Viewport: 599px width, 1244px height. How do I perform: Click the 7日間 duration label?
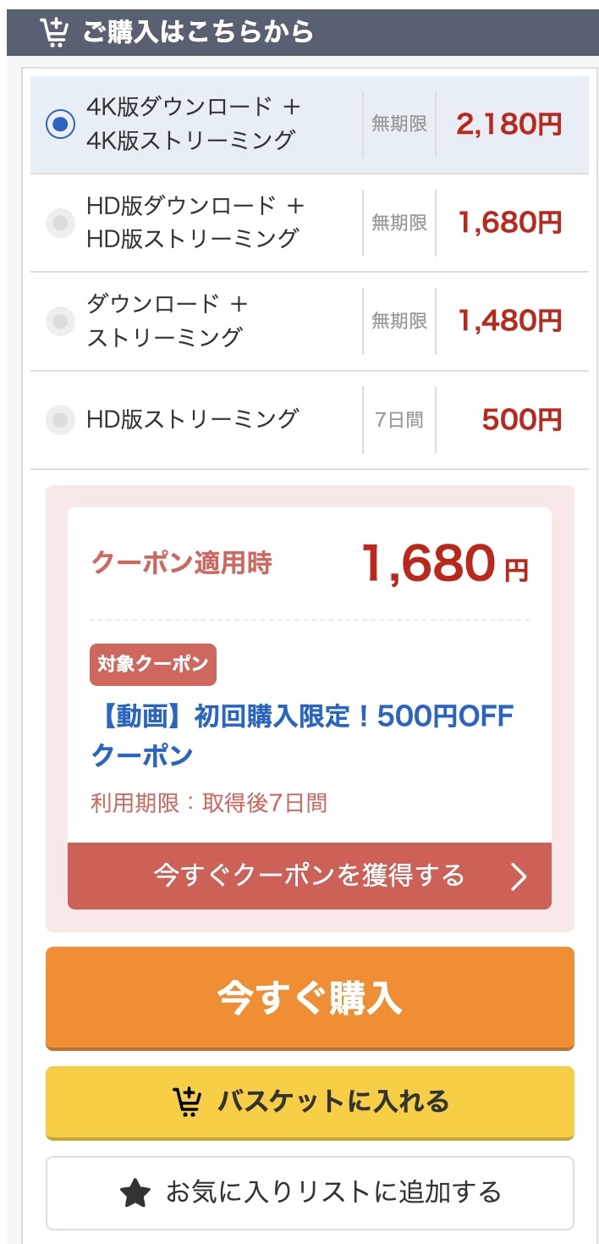tap(398, 417)
